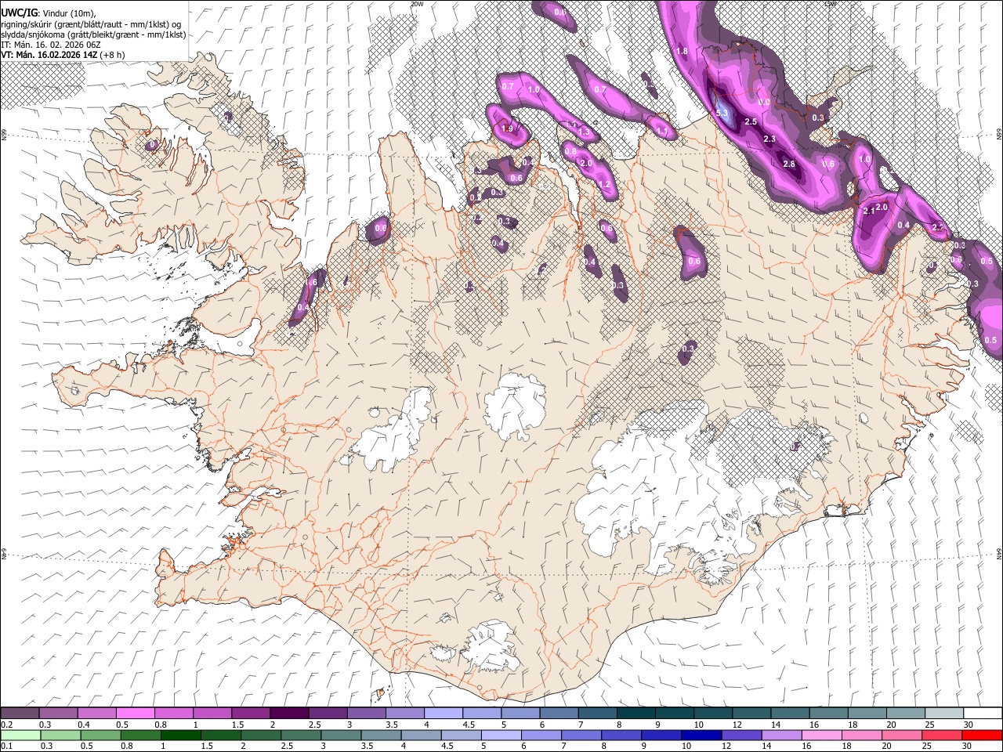Image resolution: width=1003 pixels, height=752 pixels.
Task: Click the 1.8 value in the northern band
Action: 682,52
